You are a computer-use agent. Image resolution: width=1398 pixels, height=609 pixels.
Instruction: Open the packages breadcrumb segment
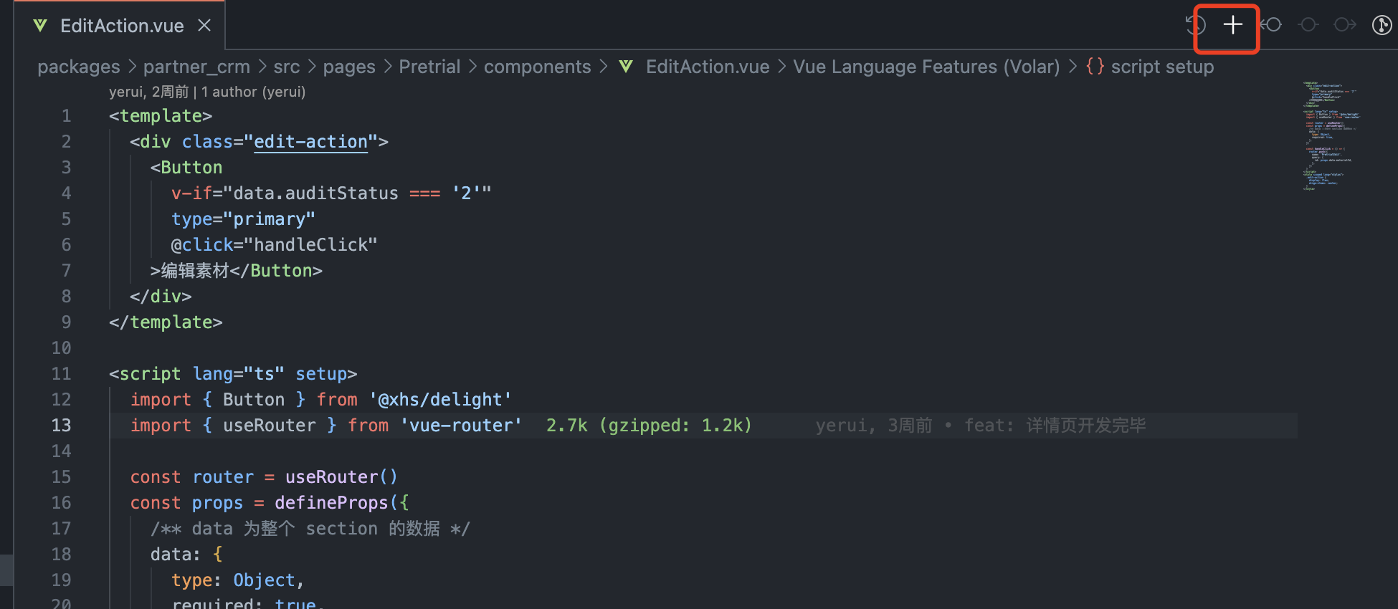click(x=79, y=67)
